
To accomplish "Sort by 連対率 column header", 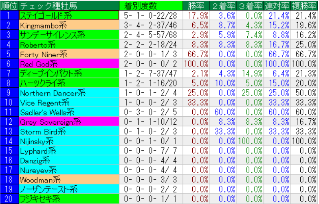I will (x=277, y=5).
